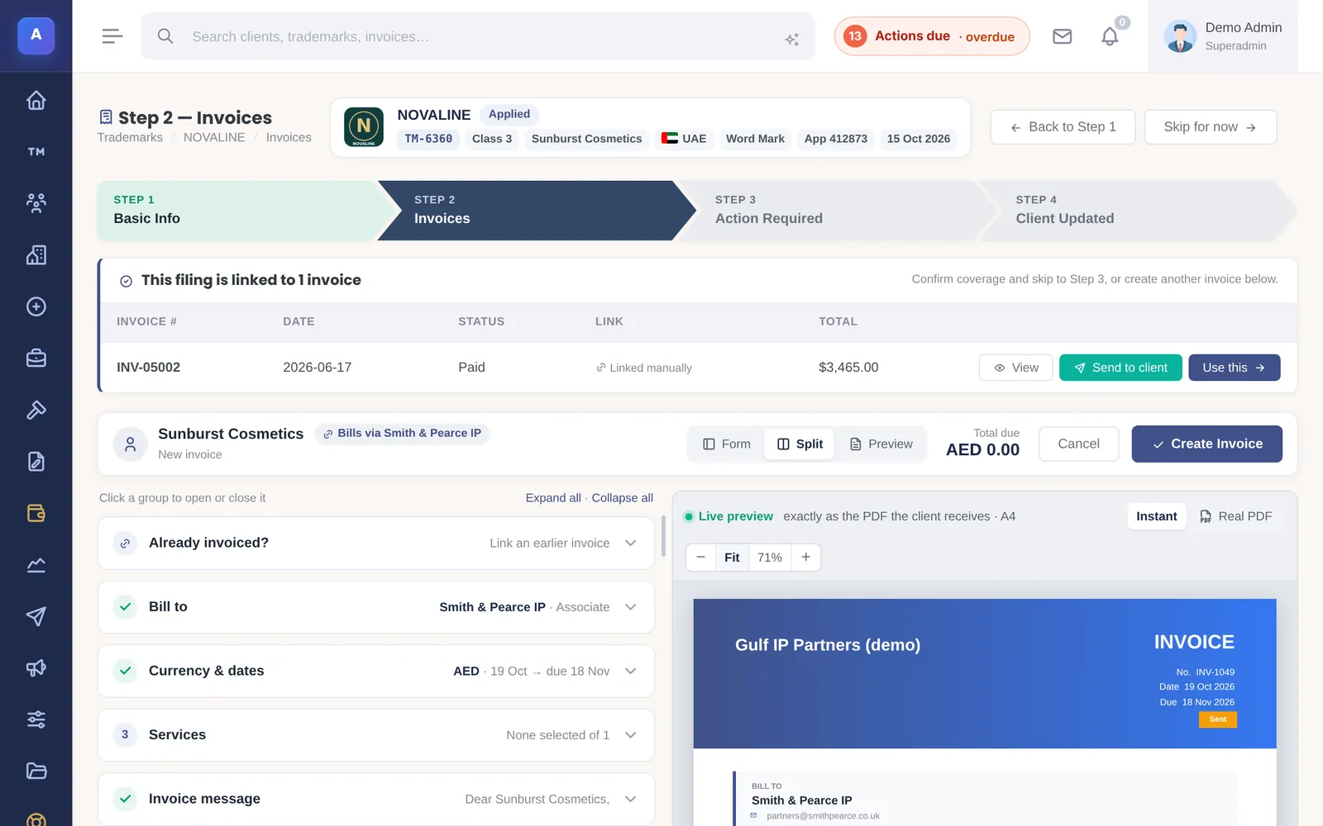The width and height of the screenshot is (1323, 826).
Task: Open the paper plane send sidebar icon
Action: (x=36, y=616)
